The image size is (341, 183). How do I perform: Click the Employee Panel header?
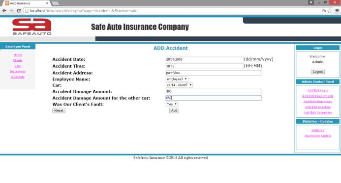[x=18, y=47]
